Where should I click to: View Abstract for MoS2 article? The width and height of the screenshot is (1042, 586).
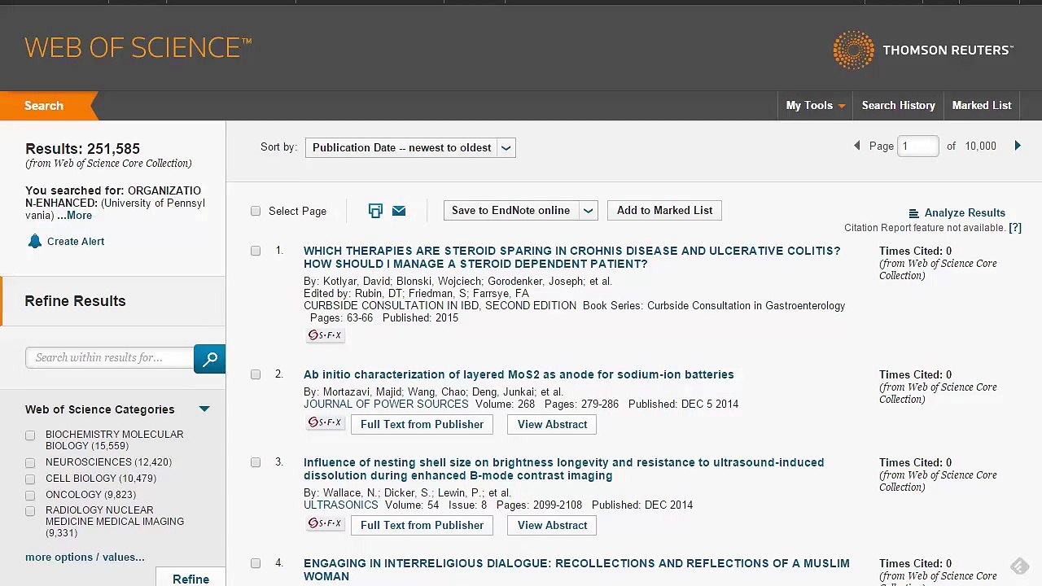pos(552,425)
